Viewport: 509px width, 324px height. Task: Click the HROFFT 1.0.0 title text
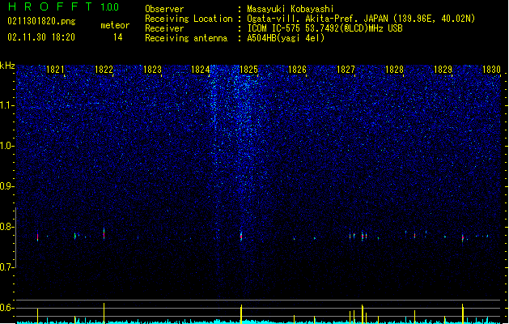pos(64,6)
